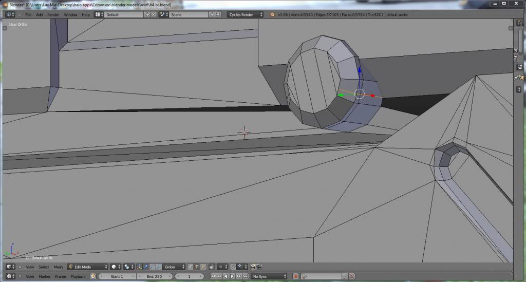Open the Mesh menu in viewport header
The height and width of the screenshot is (282, 526).
[58, 267]
